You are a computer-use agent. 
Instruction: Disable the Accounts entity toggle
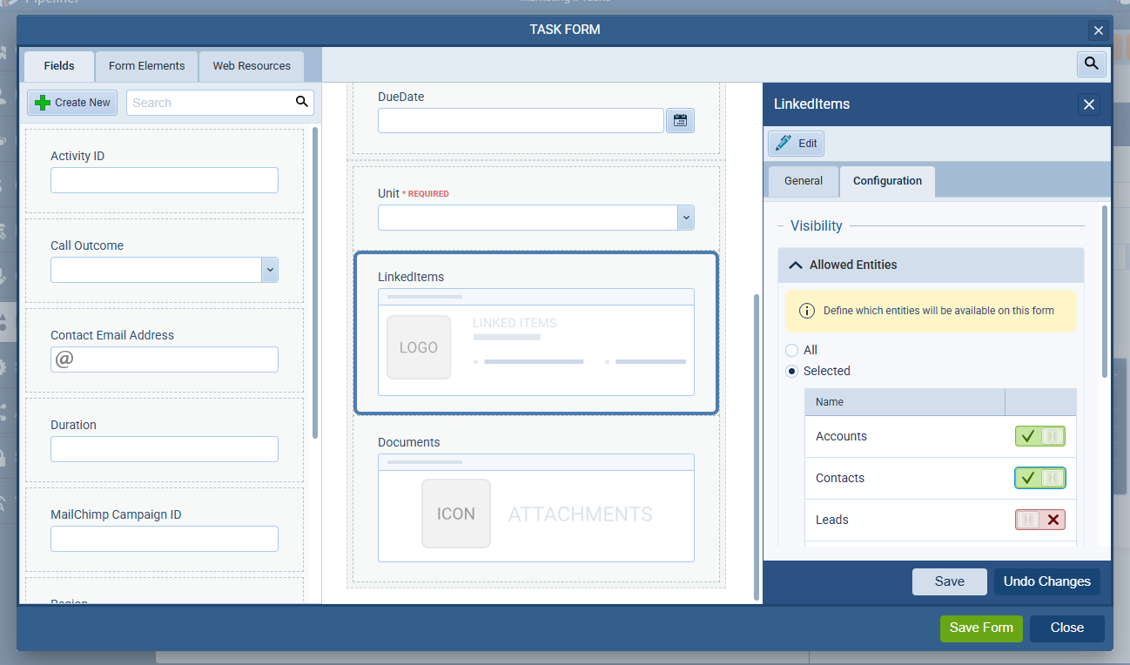1039,436
